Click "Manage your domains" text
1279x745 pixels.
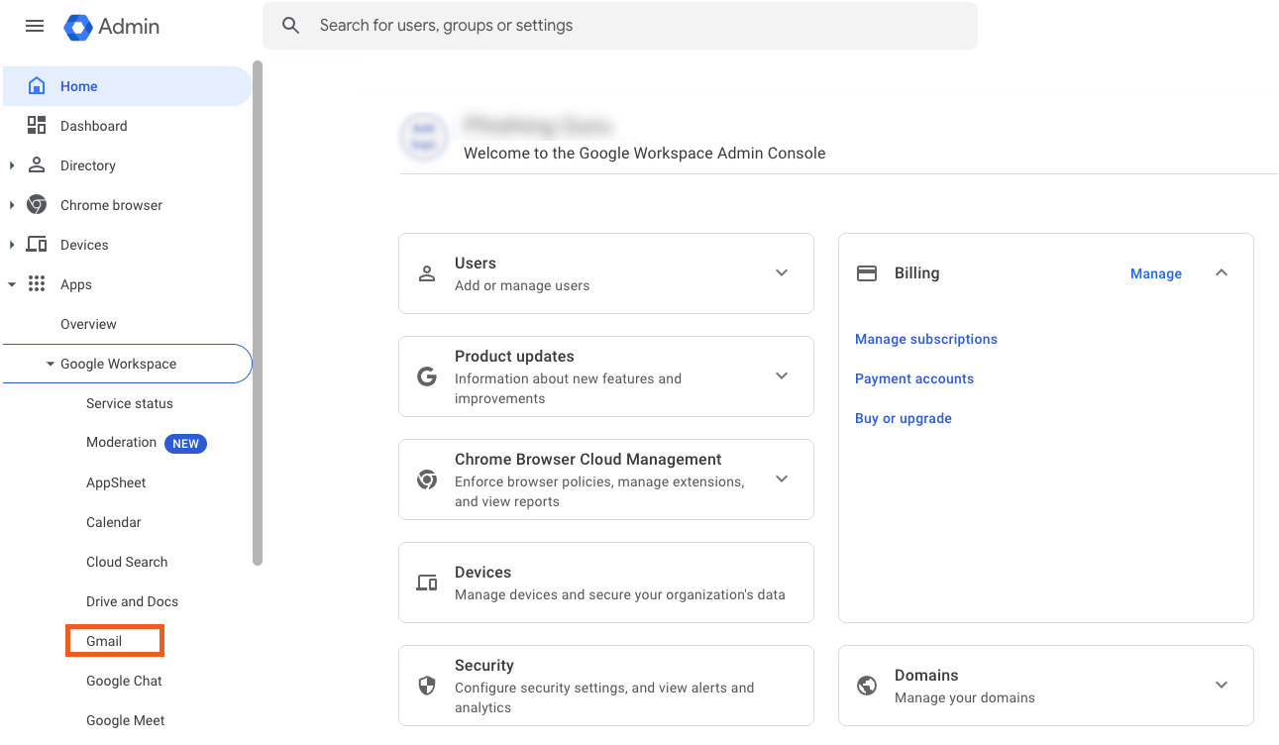(965, 697)
